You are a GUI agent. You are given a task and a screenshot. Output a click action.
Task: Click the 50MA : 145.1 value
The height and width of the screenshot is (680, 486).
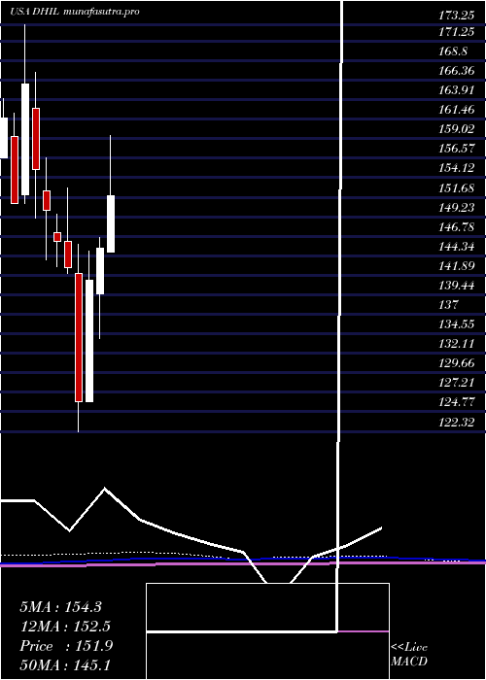pyautogui.click(x=66, y=664)
